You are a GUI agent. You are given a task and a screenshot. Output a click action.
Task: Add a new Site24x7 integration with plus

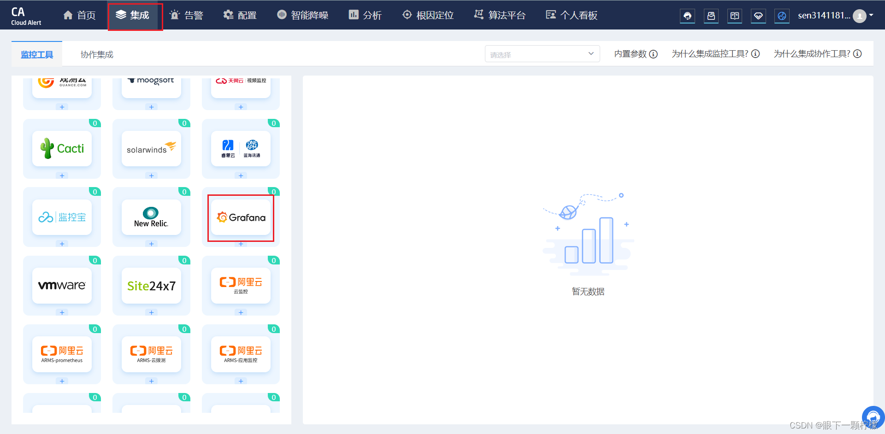click(151, 312)
